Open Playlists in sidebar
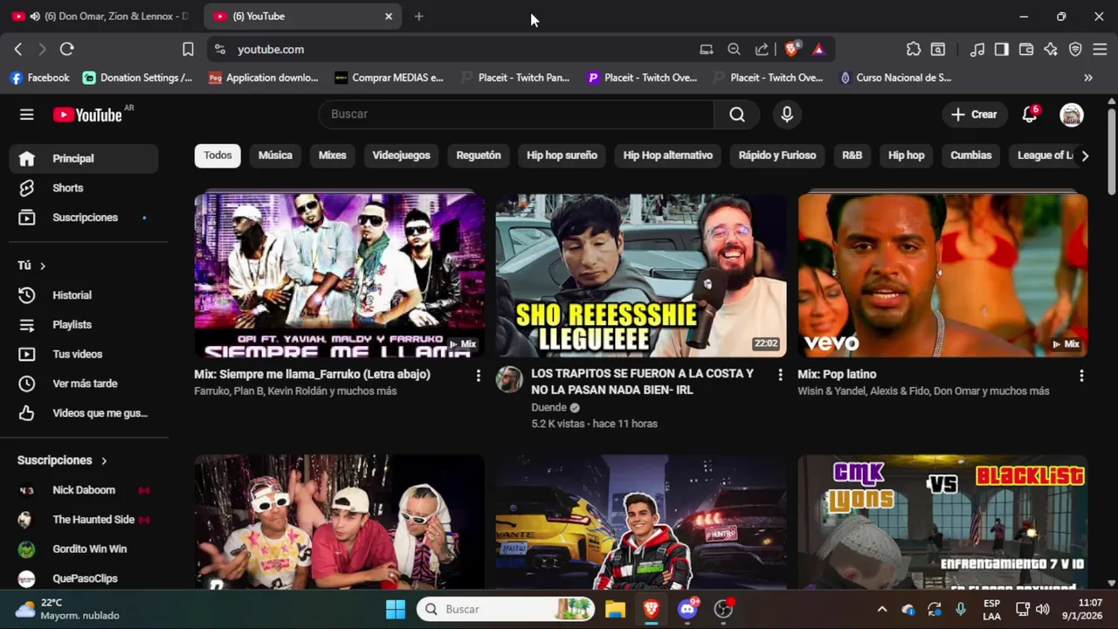 coord(84,325)
